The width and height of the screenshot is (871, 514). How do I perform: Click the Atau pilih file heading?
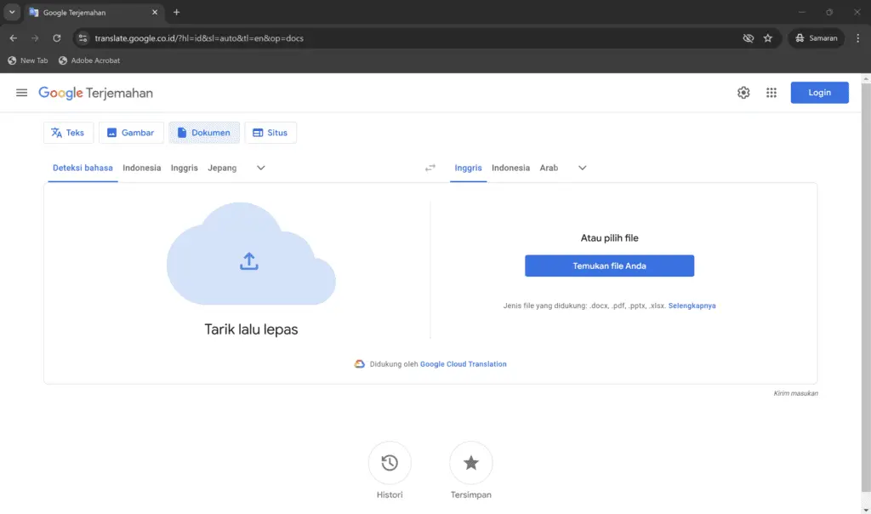[x=609, y=237]
